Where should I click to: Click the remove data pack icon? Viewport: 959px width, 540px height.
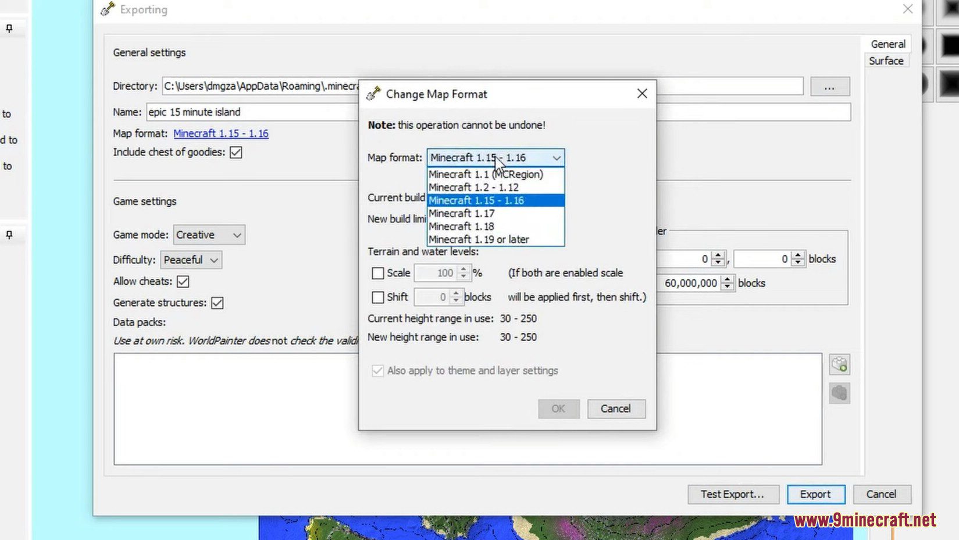[x=839, y=393]
